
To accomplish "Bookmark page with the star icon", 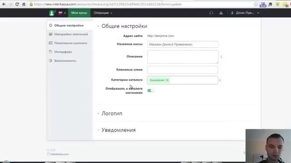I will 256,4.
